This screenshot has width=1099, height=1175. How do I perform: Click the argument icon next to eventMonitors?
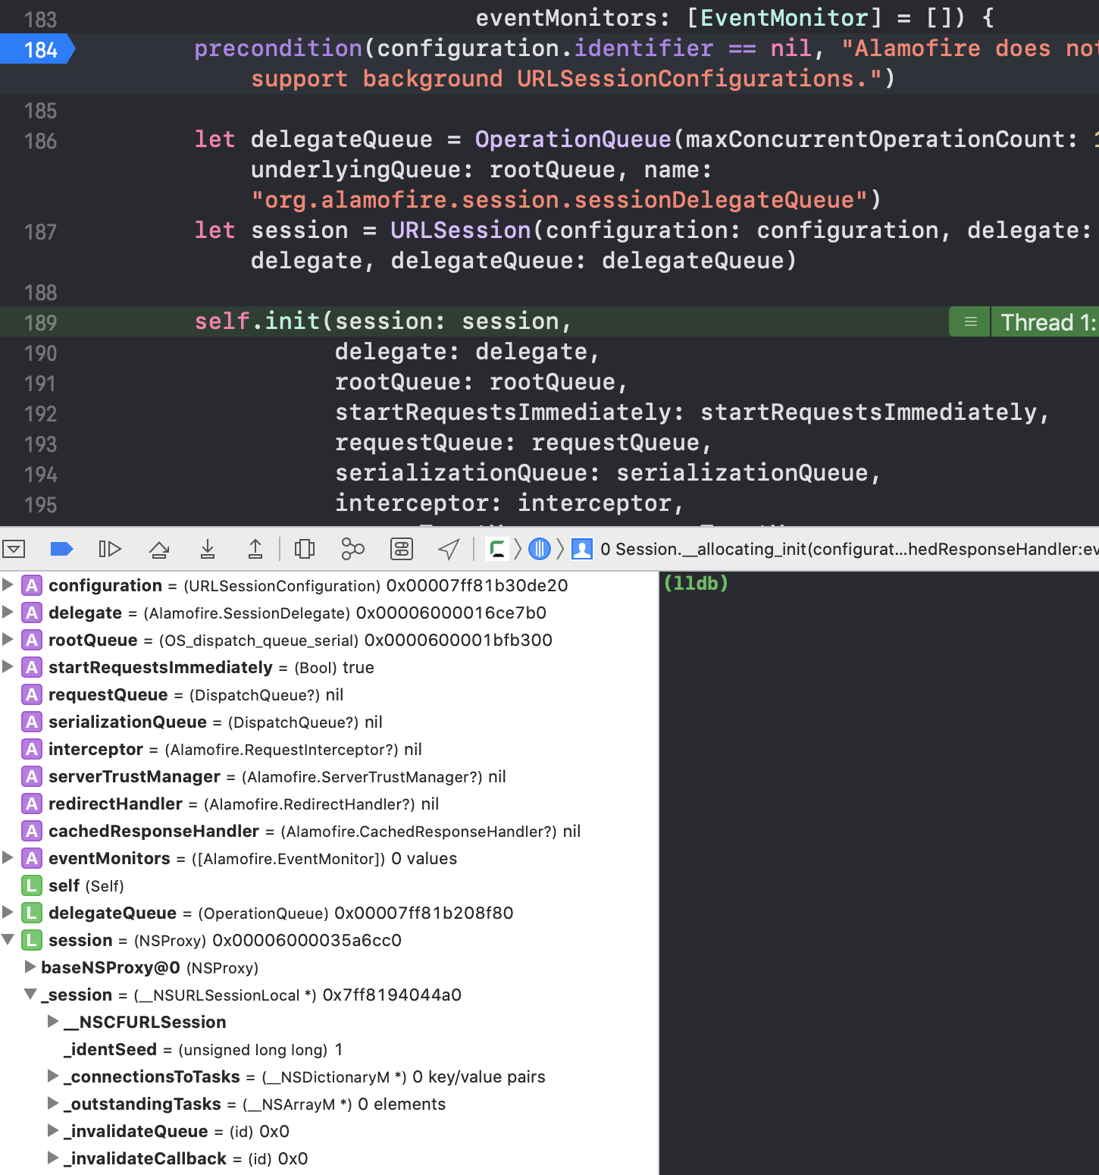tap(32, 858)
